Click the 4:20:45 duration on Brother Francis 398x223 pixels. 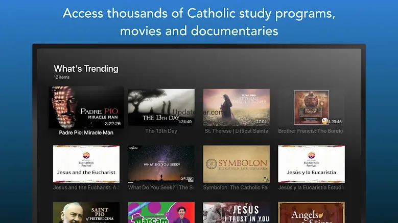click(335, 122)
